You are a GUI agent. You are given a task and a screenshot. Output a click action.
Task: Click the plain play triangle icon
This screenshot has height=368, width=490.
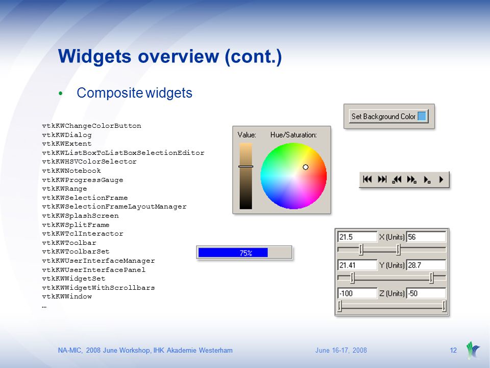pyautogui.click(x=441, y=179)
